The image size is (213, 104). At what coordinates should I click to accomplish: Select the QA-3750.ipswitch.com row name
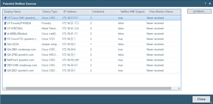click(21, 55)
